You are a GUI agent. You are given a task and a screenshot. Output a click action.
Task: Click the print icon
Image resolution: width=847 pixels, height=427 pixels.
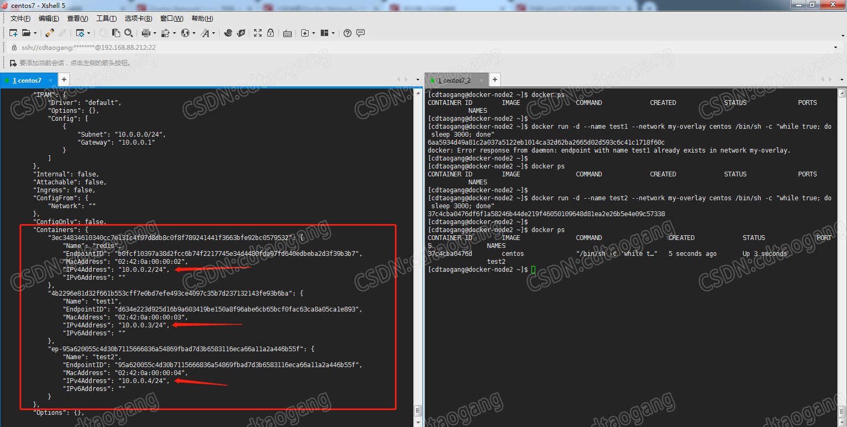146,33
